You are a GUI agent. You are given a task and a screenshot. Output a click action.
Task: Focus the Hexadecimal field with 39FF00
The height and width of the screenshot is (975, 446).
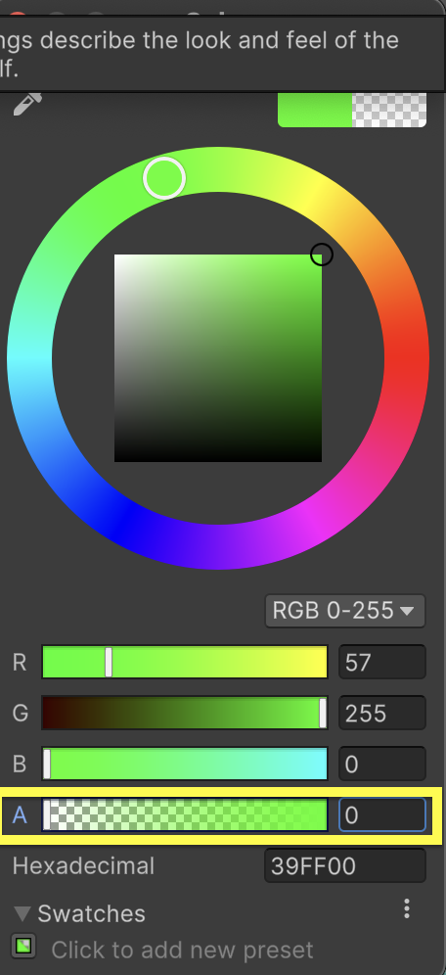pyautogui.click(x=344, y=865)
